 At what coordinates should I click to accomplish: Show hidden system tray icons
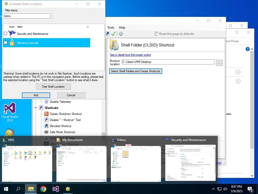coord(213,189)
